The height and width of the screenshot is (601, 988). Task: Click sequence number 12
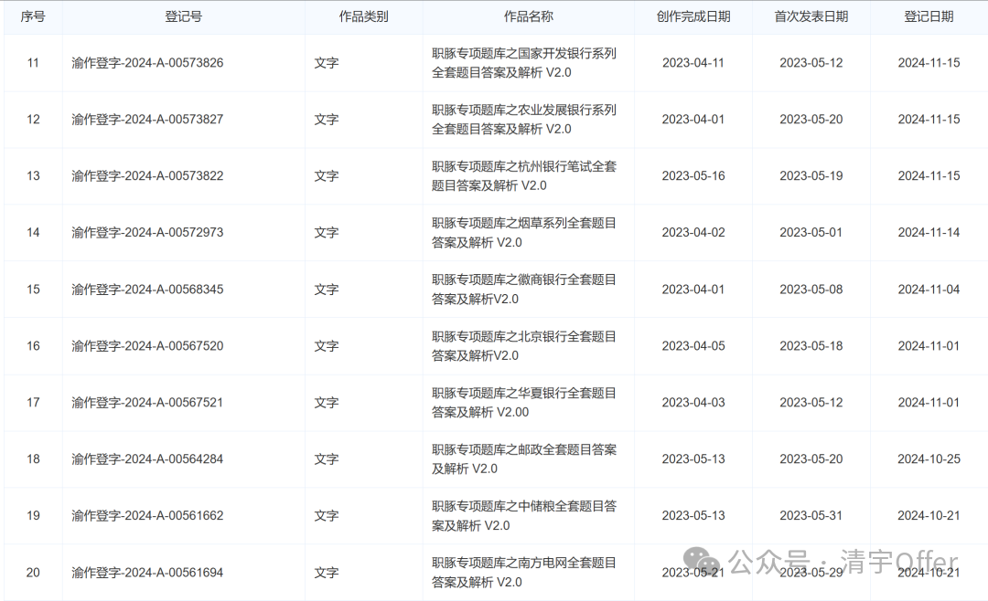33,120
